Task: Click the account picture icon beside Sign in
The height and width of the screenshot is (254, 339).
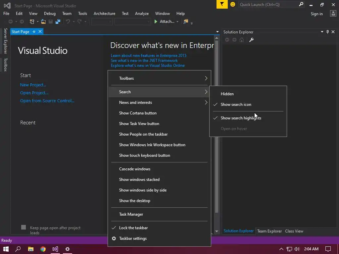Action: tap(333, 14)
